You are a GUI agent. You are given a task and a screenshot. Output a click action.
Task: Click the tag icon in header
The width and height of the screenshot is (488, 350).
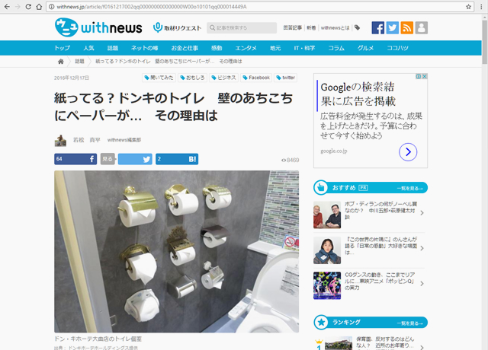click(x=358, y=28)
